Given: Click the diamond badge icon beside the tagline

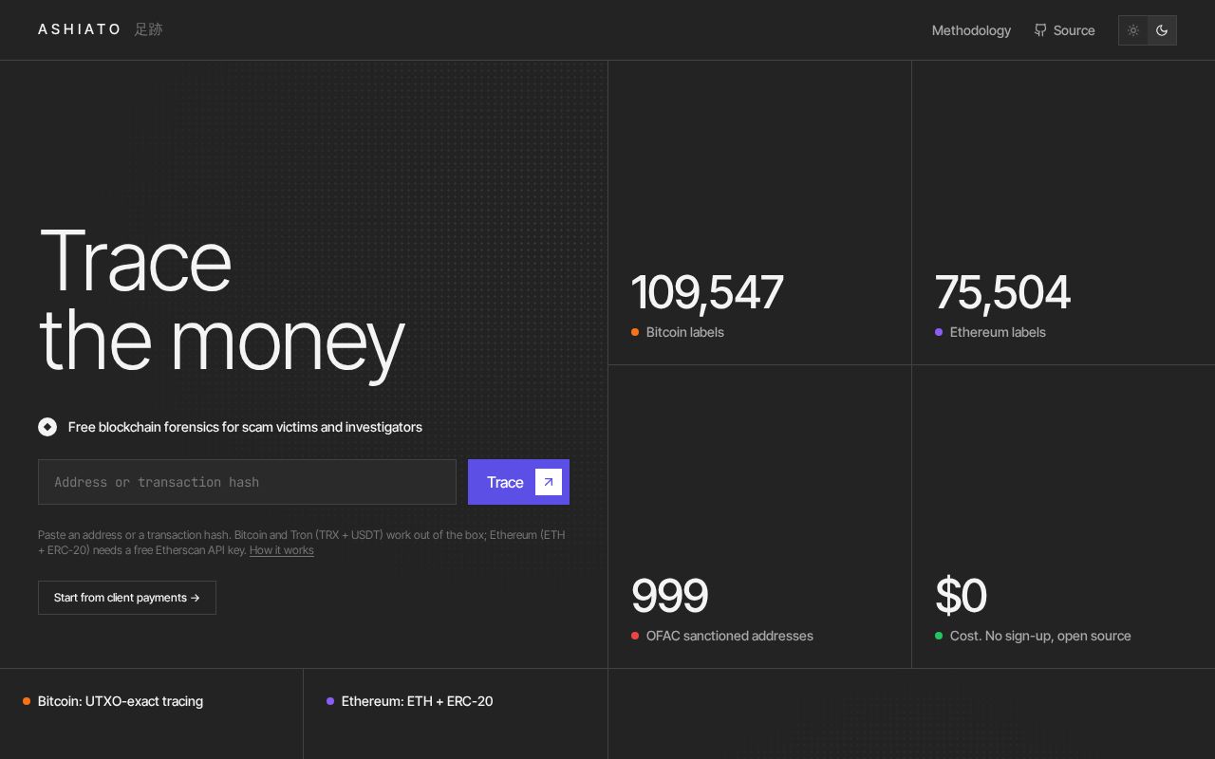Looking at the screenshot, I should pyautogui.click(x=47, y=427).
